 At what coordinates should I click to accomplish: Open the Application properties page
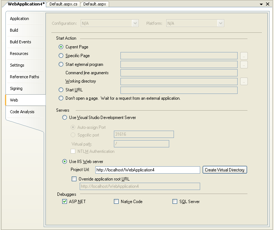25,19
